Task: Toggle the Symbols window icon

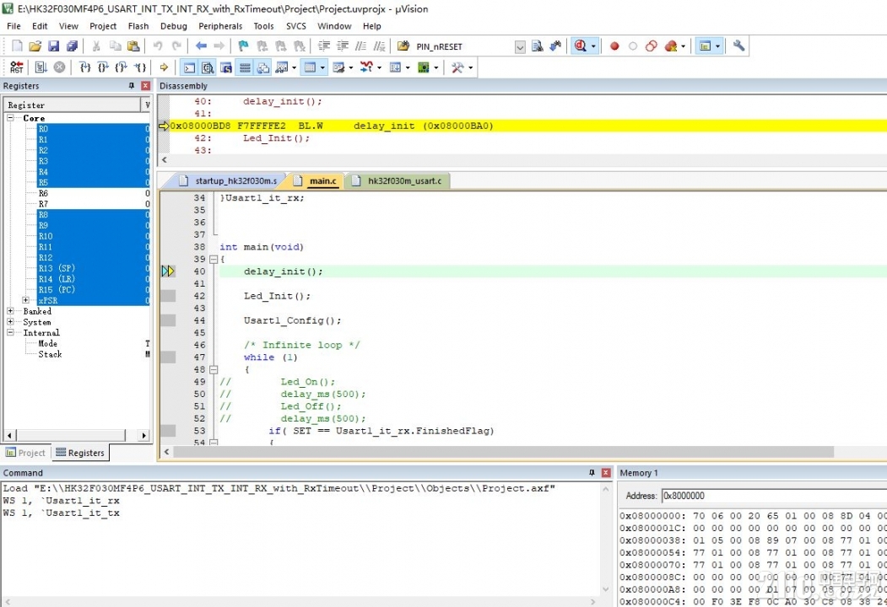Action: pyautogui.click(x=226, y=67)
